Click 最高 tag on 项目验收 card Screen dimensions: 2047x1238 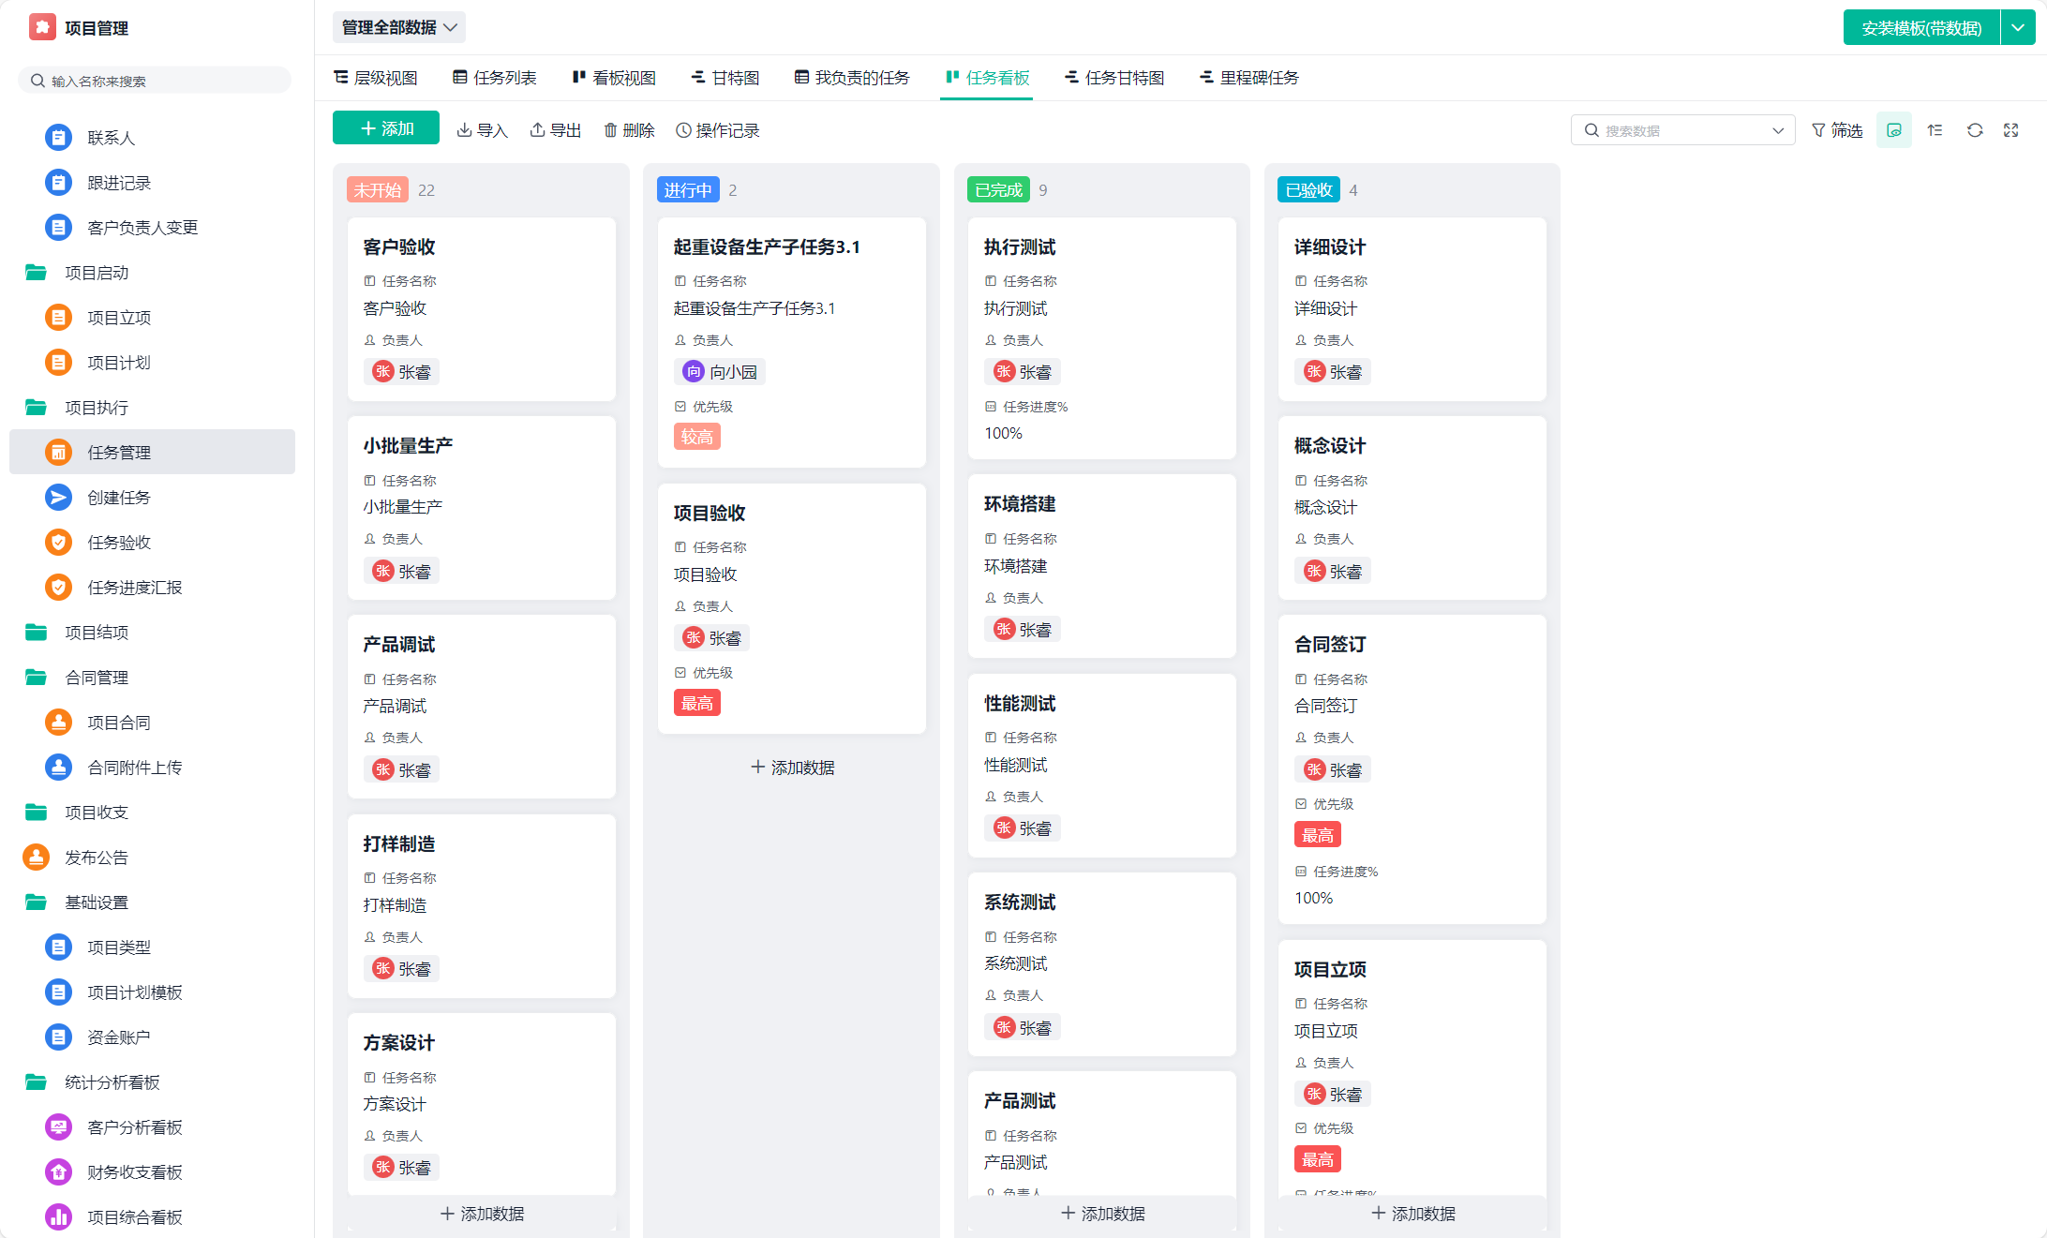tap(696, 704)
